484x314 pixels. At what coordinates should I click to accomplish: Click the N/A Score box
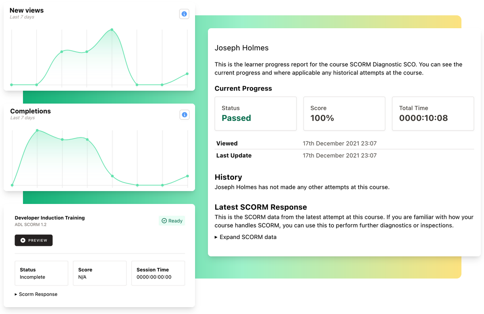pos(100,273)
